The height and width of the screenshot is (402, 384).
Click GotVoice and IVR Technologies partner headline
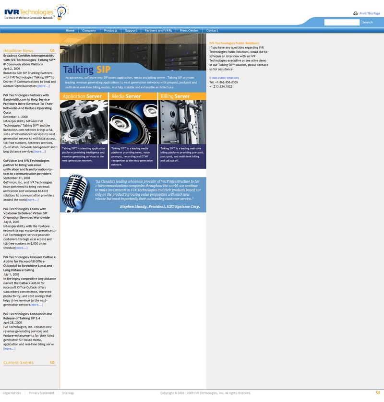28,167
